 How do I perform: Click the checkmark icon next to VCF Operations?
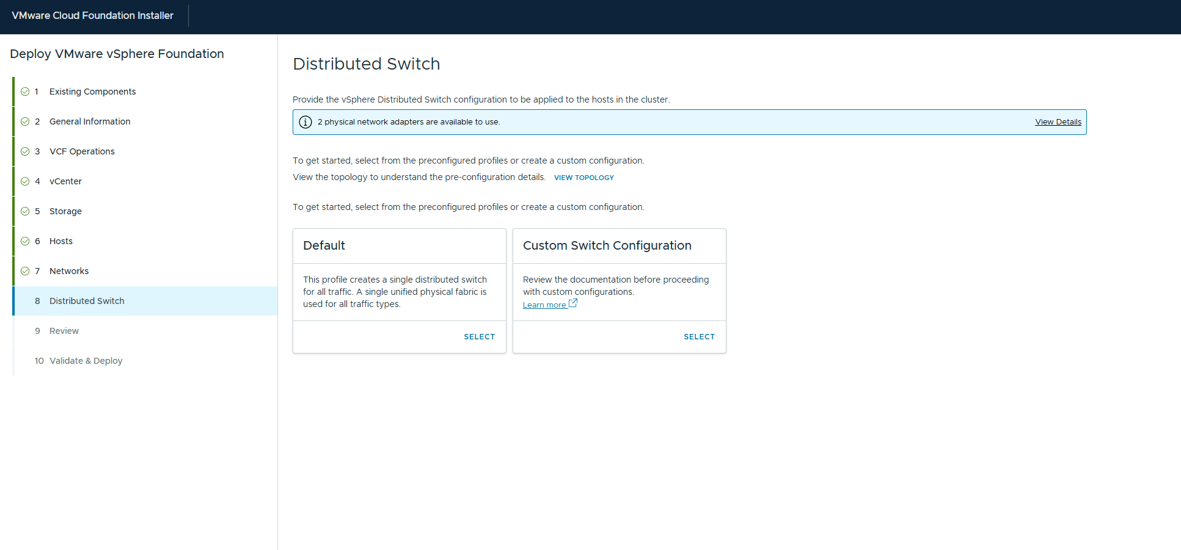coord(25,151)
